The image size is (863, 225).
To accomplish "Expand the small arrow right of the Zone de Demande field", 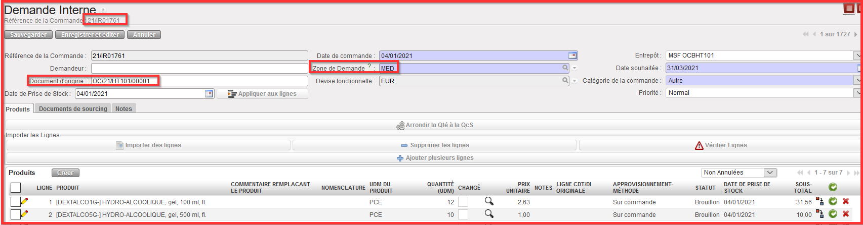I will coord(574,68).
